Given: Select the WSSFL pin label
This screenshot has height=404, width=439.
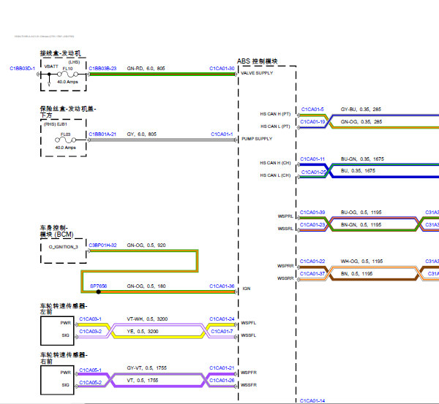Looking at the screenshot, I should (x=249, y=335).
